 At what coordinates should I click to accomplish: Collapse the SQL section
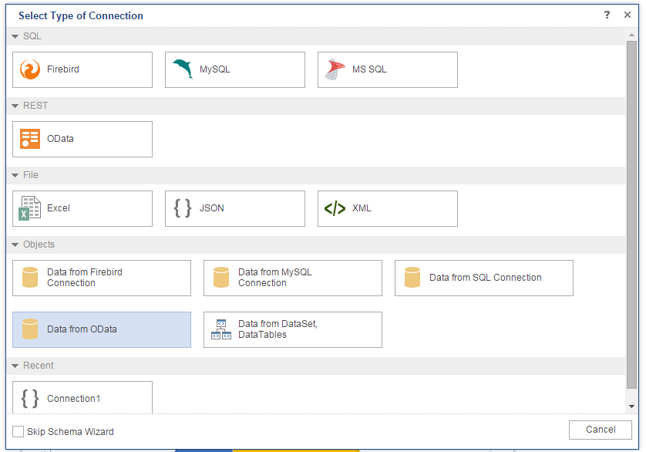(15, 36)
